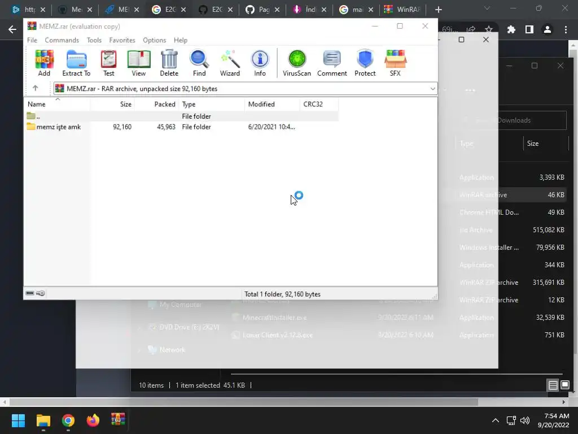578x434 pixels.
Task: Open the Comment tool
Action: pos(332,63)
